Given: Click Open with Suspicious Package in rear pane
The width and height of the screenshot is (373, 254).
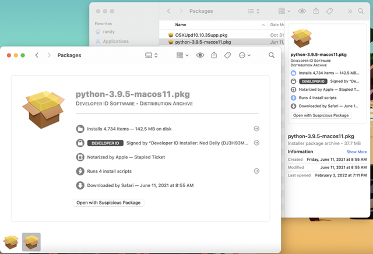Looking at the screenshot, I should (x=321, y=115).
